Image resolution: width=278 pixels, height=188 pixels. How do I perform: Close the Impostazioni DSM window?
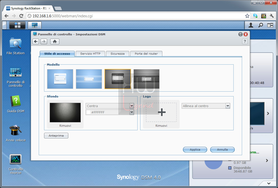point(246,34)
